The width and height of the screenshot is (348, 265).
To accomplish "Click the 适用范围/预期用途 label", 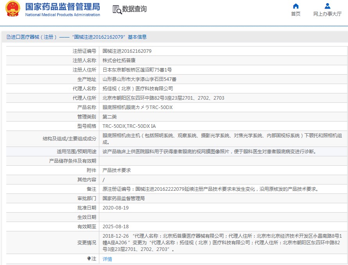I will [77, 152].
